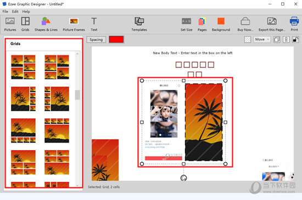Select the blue photo at canvas bottom-right
Image resolution: width=302 pixels, height=200 pixels.
pyautogui.click(x=273, y=176)
